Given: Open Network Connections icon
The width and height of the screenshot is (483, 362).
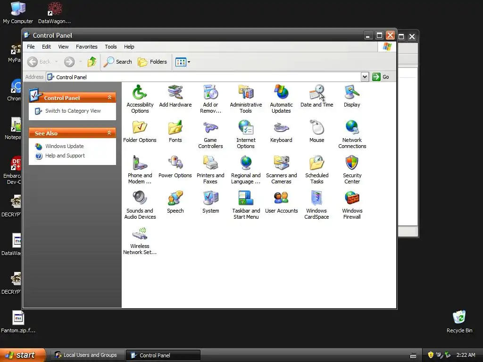Looking at the screenshot, I should (352, 134).
